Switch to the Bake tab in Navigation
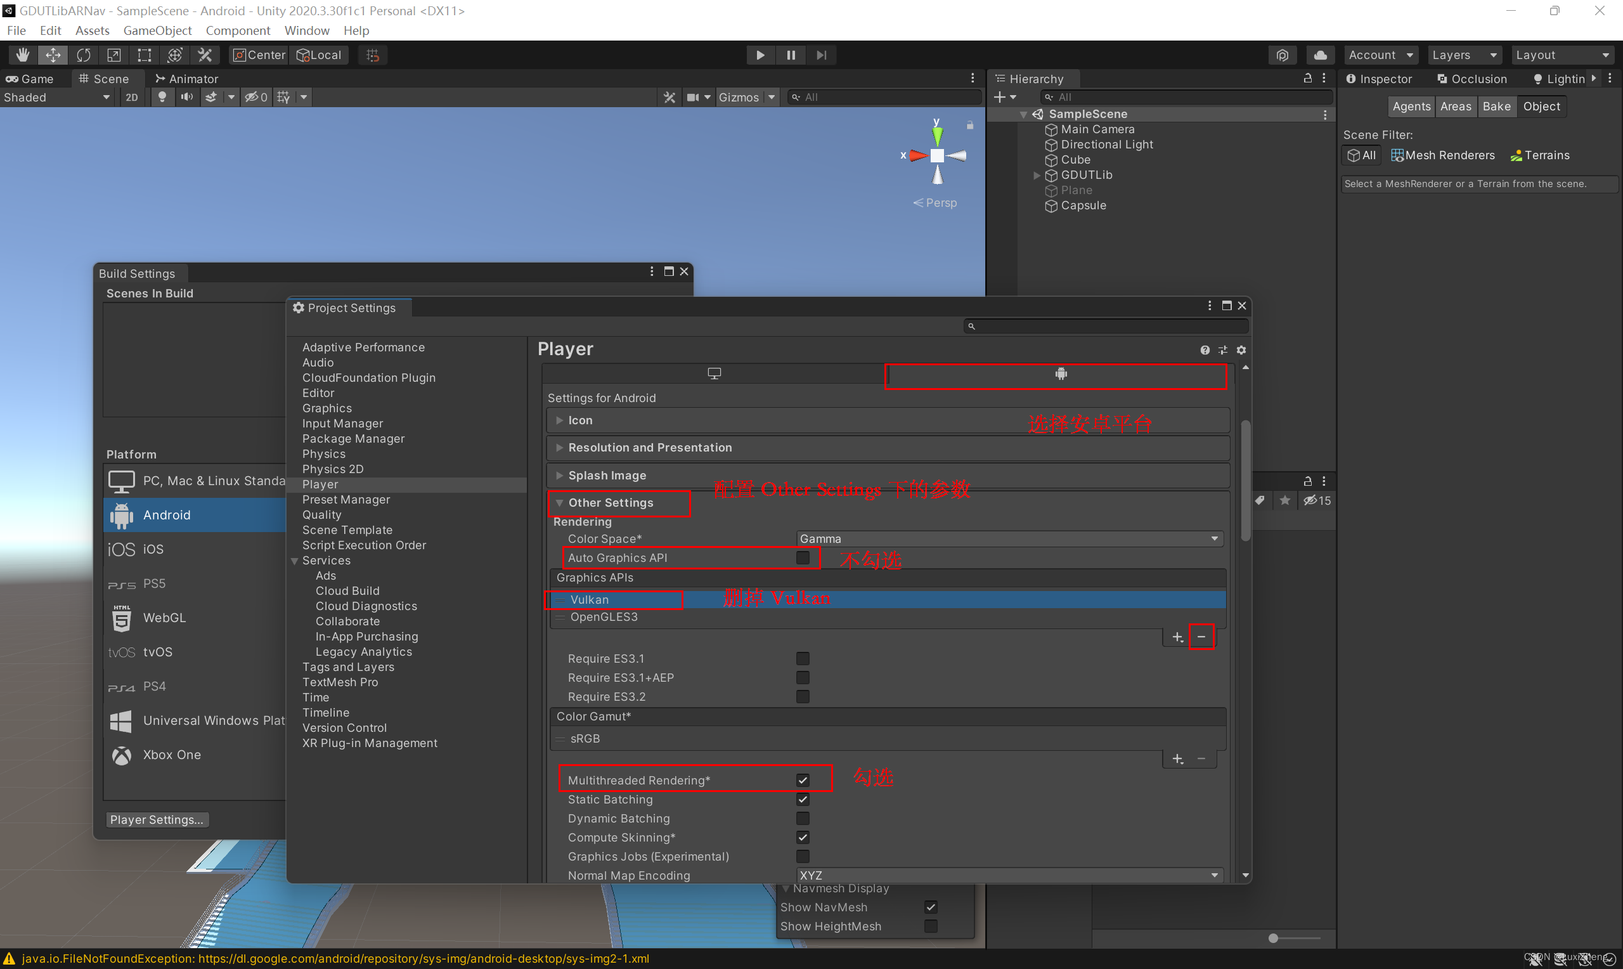 pos(1496,107)
